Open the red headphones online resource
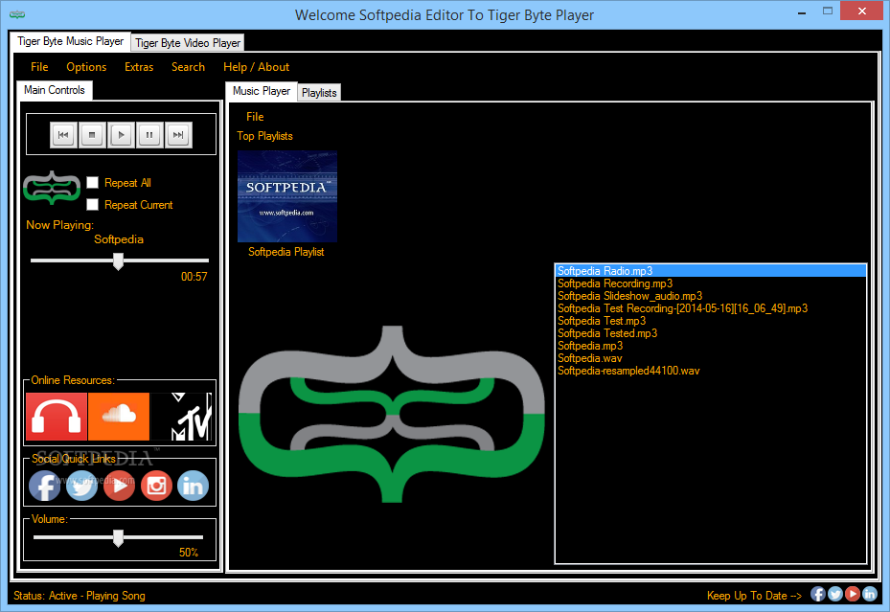This screenshot has width=890, height=612. coord(57,417)
